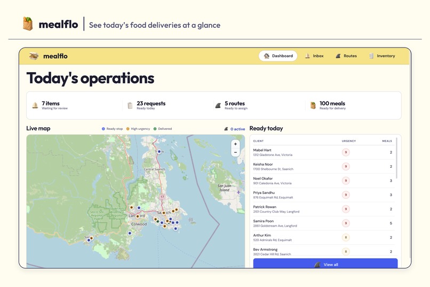Click the Inventory jar icon

point(371,56)
